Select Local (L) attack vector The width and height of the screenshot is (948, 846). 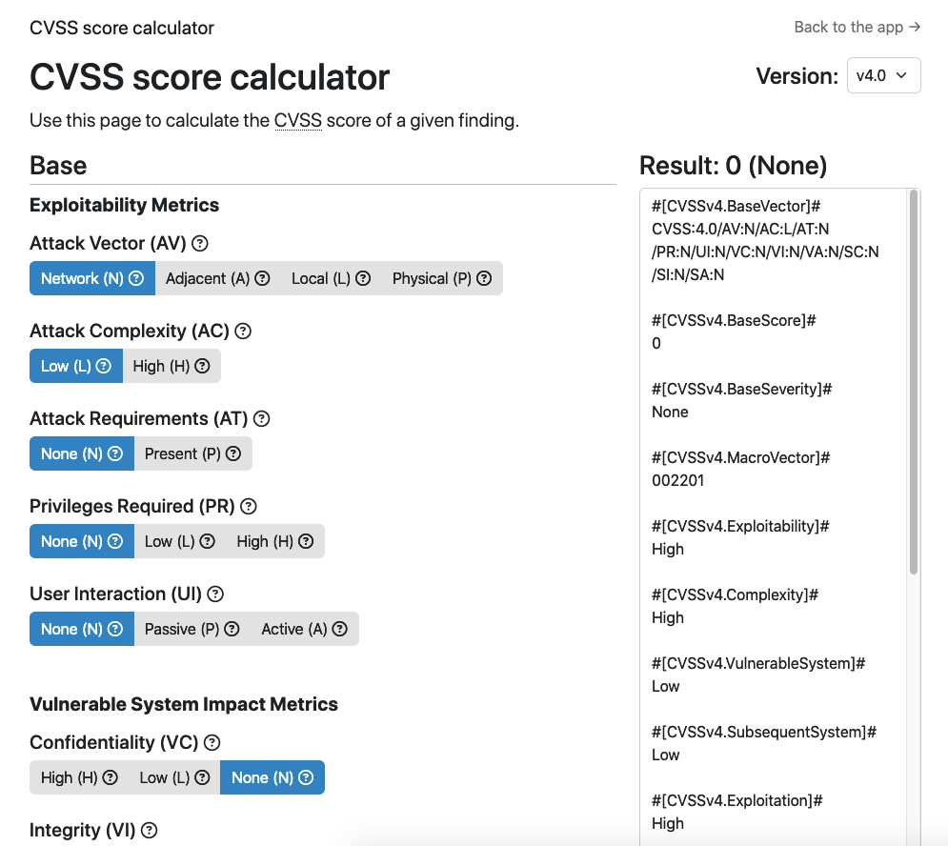point(331,278)
